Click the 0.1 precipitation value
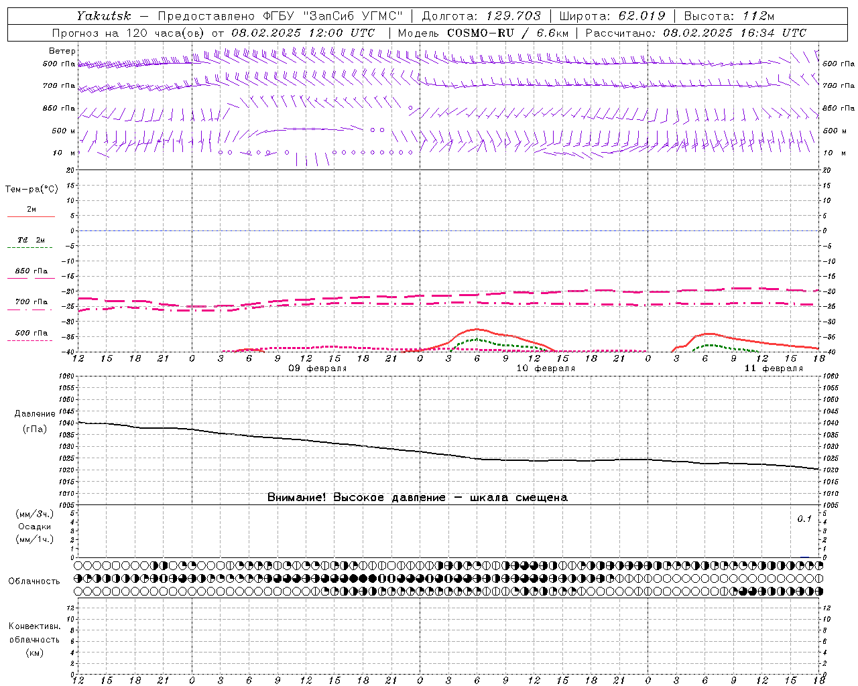 click(804, 519)
